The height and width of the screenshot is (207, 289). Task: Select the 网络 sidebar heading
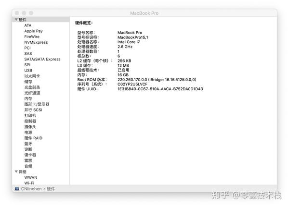coord(23,172)
